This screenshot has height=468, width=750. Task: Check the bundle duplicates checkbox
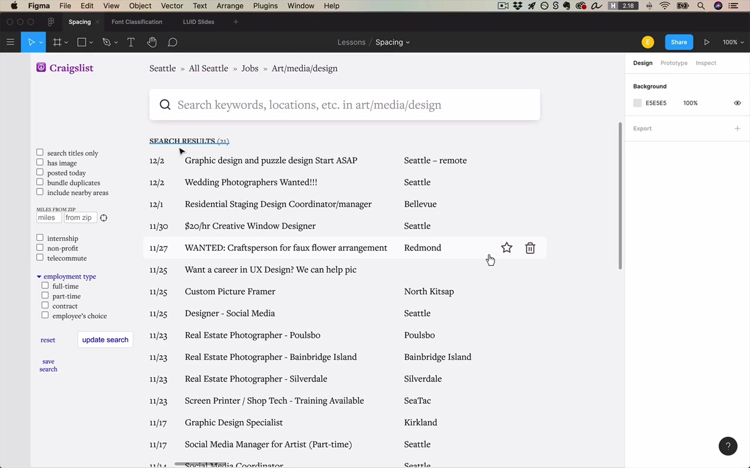click(x=40, y=182)
